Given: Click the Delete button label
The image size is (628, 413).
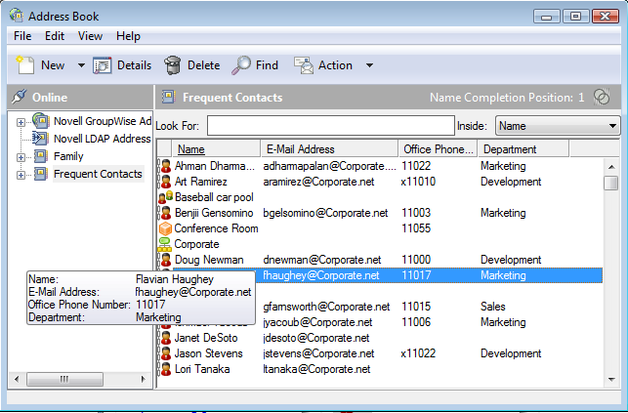Looking at the screenshot, I should point(203,65).
